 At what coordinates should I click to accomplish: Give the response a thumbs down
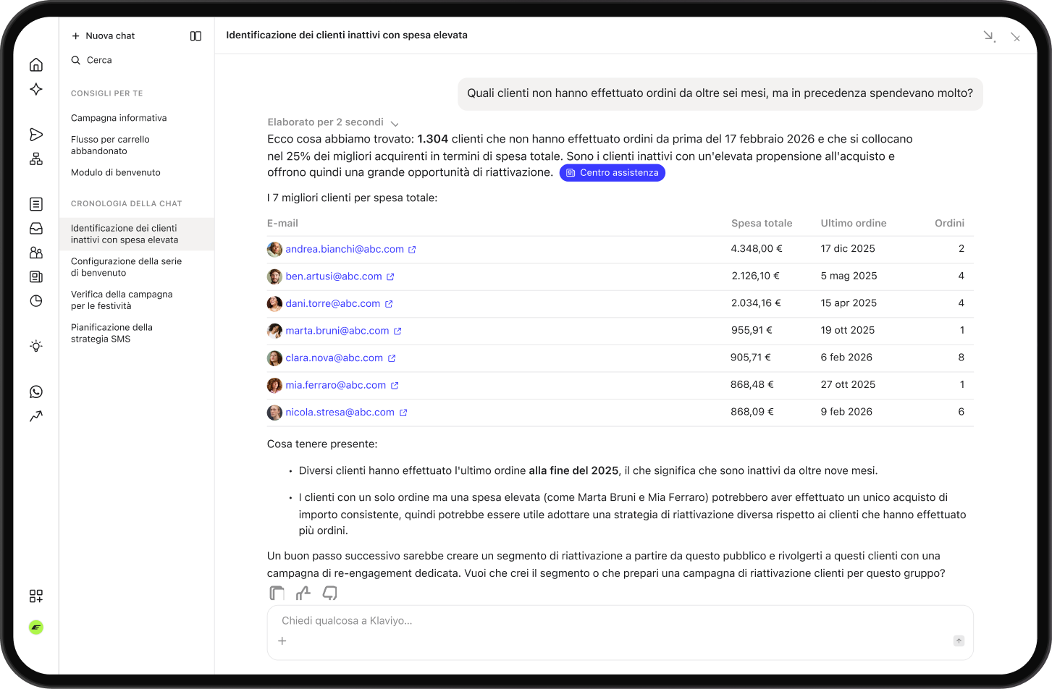click(x=330, y=593)
